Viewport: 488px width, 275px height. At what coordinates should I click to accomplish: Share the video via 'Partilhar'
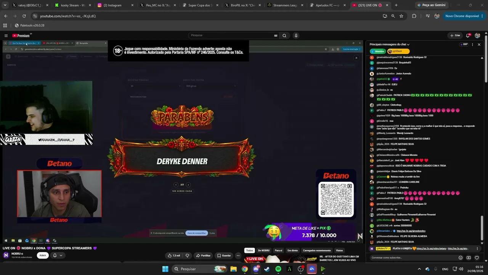coord(203,256)
